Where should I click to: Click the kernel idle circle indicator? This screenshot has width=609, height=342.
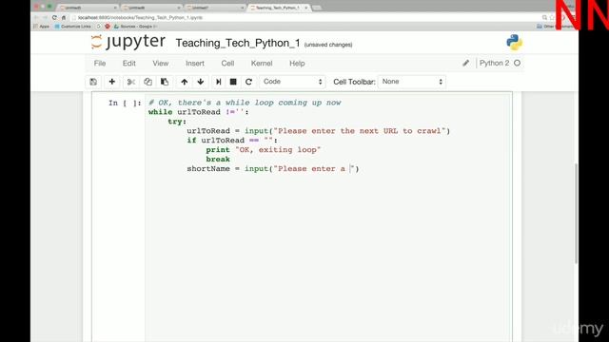click(x=517, y=63)
